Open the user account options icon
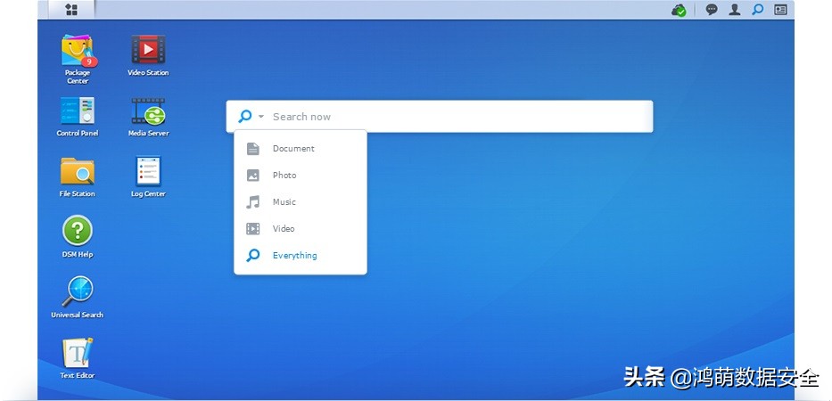The width and height of the screenshot is (832, 401). (735, 10)
